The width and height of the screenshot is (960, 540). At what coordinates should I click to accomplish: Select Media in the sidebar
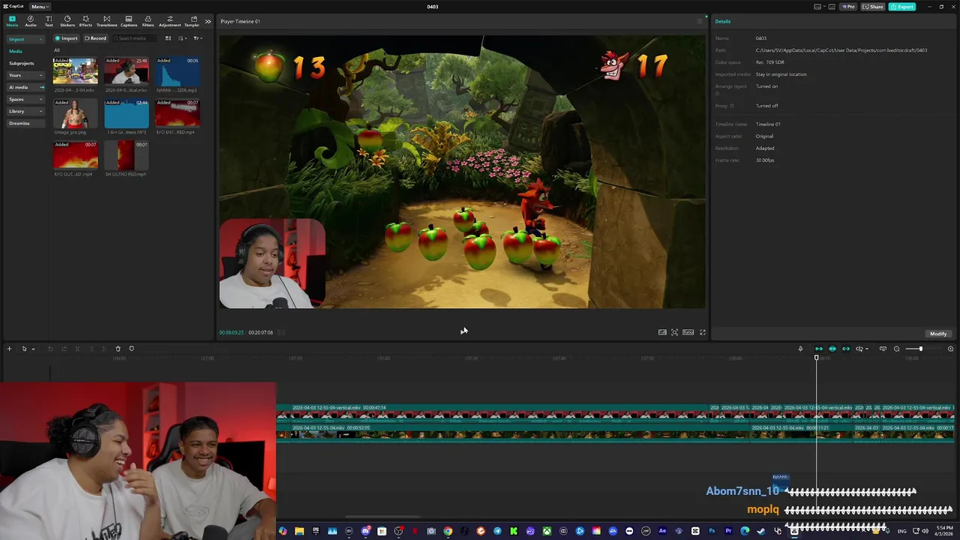[x=16, y=51]
